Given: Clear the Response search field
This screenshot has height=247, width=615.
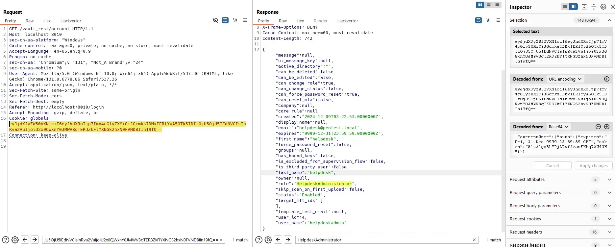Looking at the screenshot, I should click(474, 240).
